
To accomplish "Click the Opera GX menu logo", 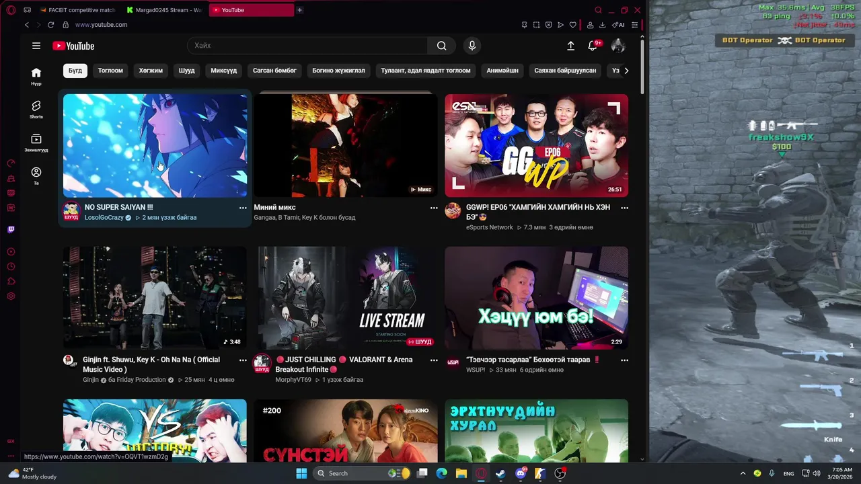I will pyautogui.click(x=11, y=10).
